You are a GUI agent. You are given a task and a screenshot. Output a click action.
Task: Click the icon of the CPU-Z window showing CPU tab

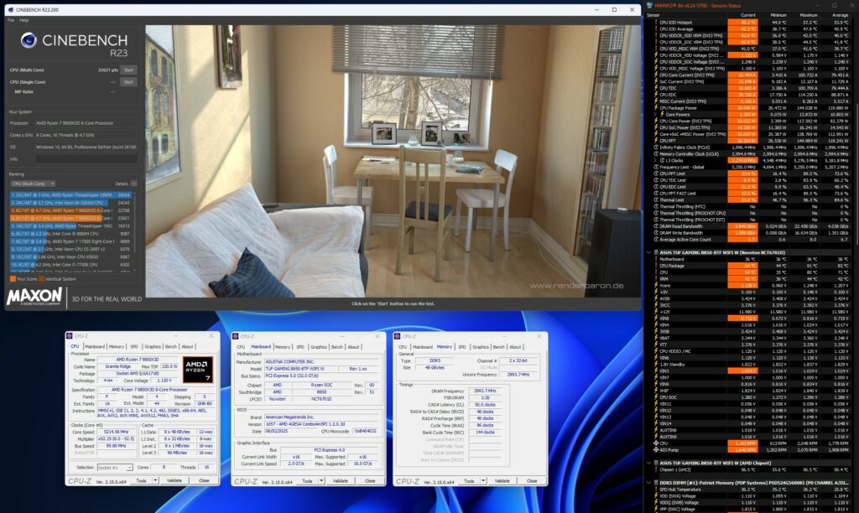tap(70, 336)
